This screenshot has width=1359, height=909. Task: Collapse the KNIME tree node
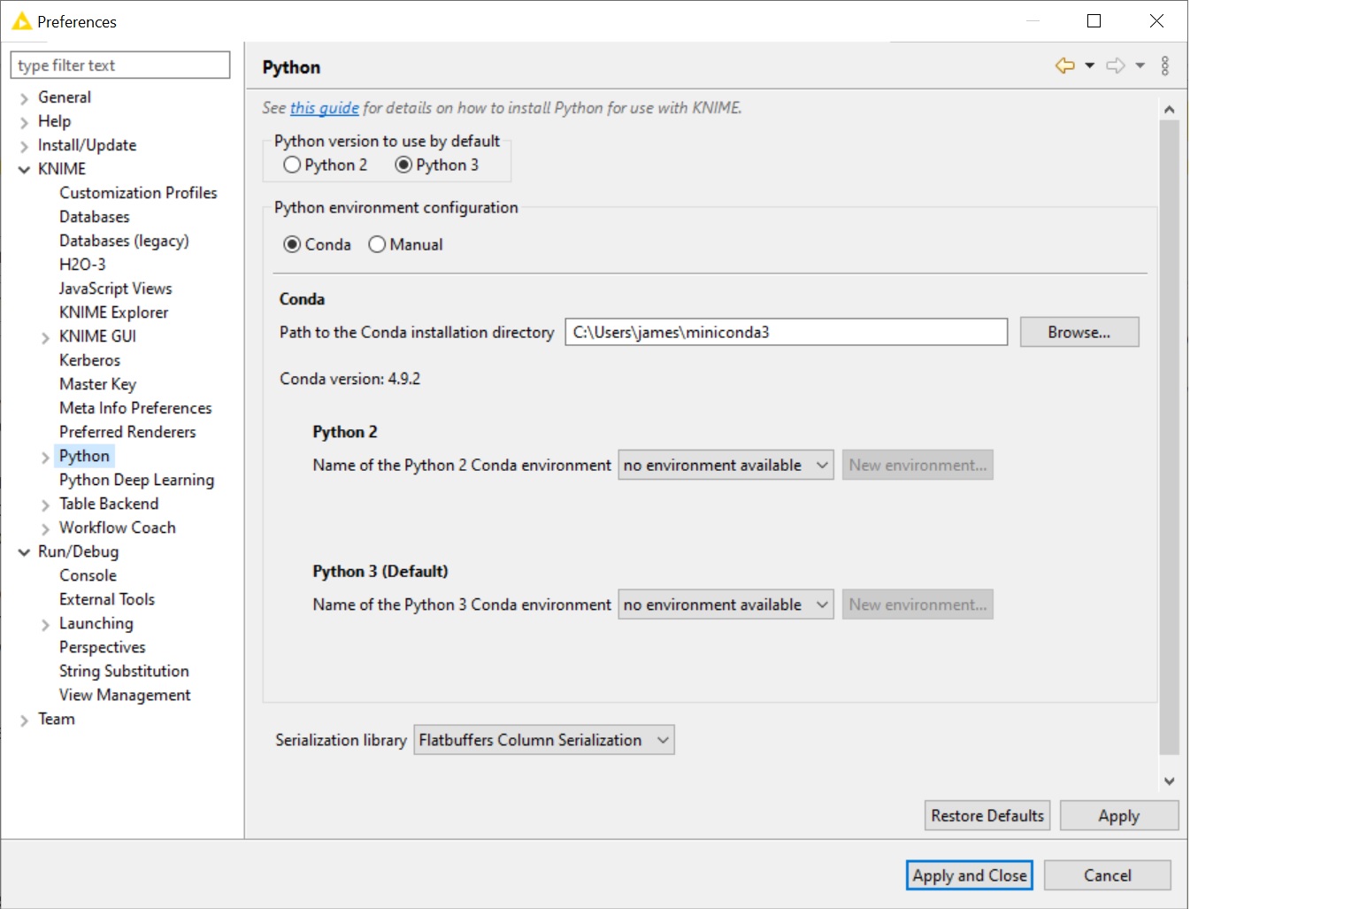(24, 170)
